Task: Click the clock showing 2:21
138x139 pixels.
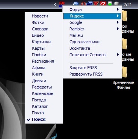Action: pyautogui.click(x=128, y=5)
